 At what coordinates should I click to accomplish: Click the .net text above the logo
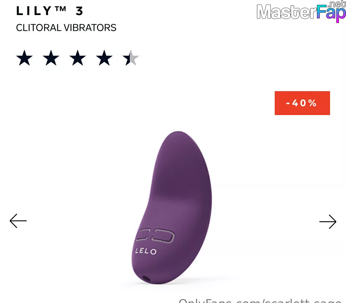coord(337,4)
